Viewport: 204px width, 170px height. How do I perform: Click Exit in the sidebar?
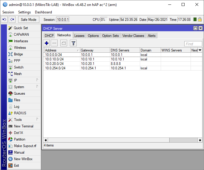click(x=24, y=166)
